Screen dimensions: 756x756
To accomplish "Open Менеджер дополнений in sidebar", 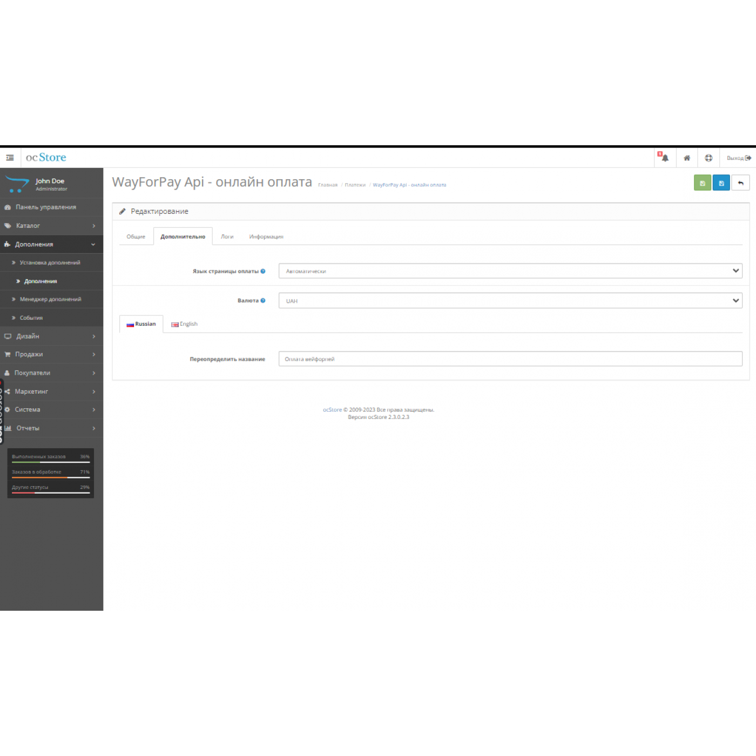I will (50, 299).
